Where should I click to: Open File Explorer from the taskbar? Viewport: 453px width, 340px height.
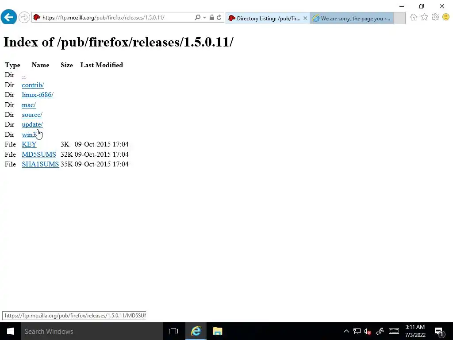tap(218, 331)
